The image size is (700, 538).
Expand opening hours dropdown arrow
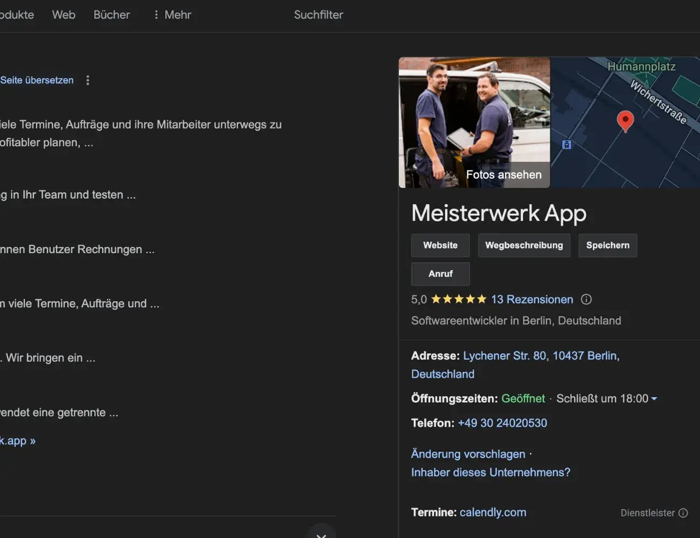(x=654, y=399)
